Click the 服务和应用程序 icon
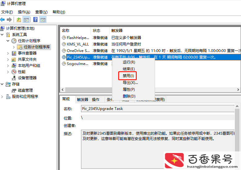 coord(8,97)
